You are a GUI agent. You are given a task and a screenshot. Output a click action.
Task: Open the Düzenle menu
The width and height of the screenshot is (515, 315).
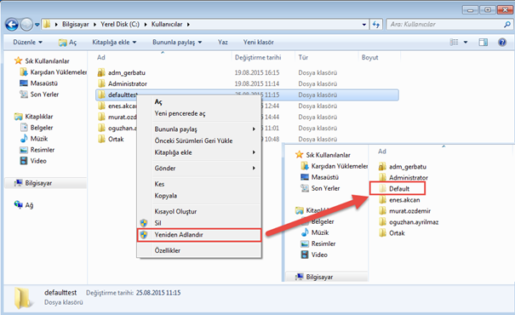point(27,42)
